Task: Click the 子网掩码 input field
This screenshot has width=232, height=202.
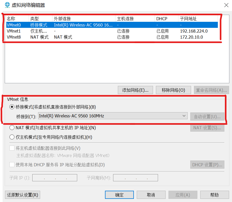Action: (x=135, y=178)
